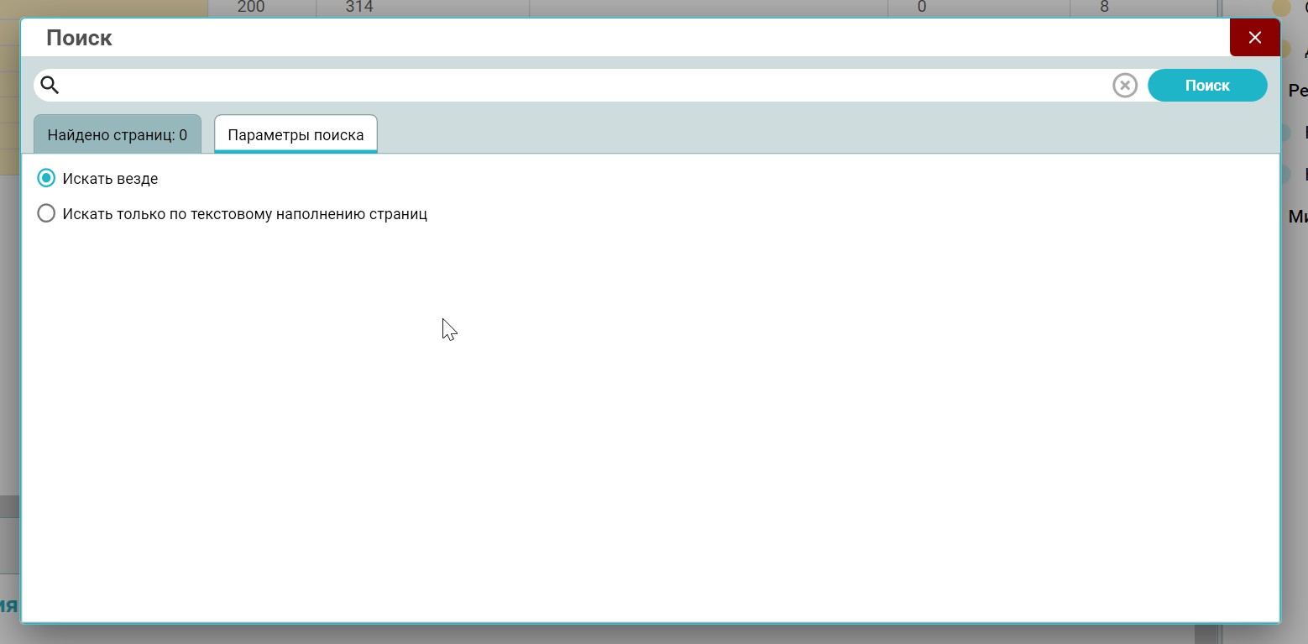Close the Поиск dialog with the red X
Viewport: 1308px width, 644px height.
1254,38
